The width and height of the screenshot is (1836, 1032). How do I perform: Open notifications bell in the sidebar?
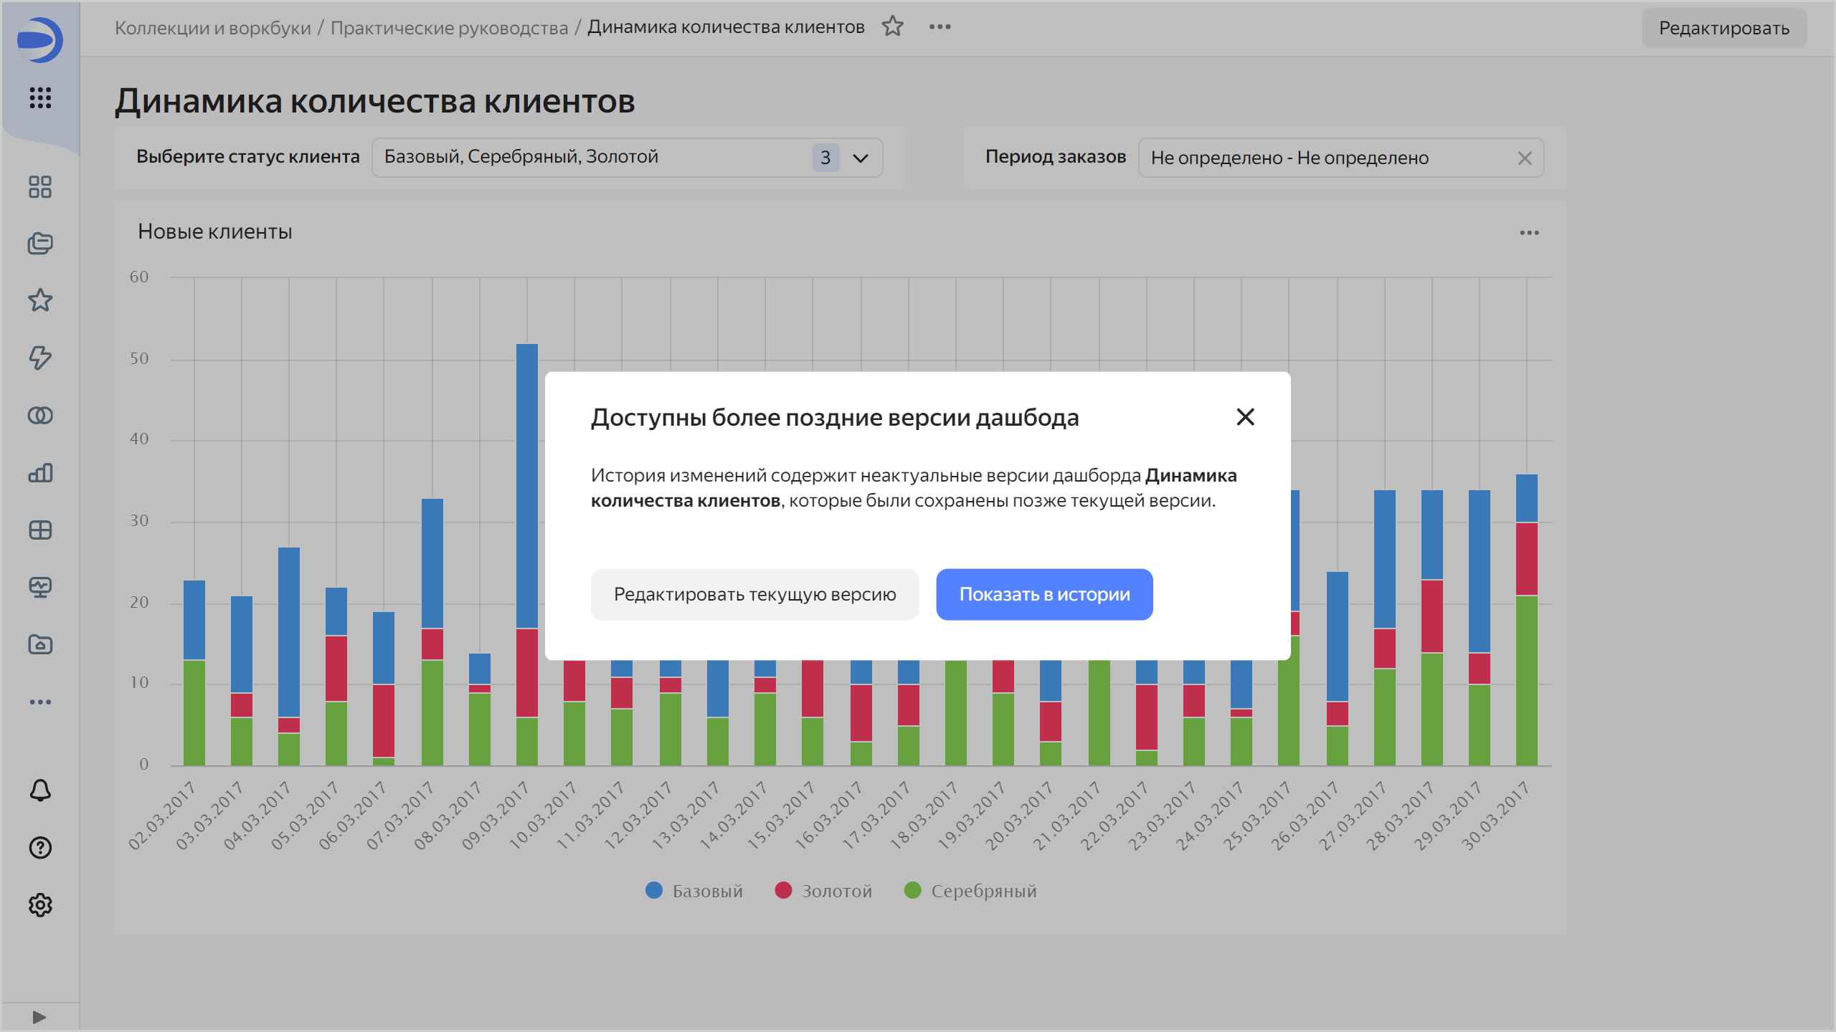click(x=40, y=790)
